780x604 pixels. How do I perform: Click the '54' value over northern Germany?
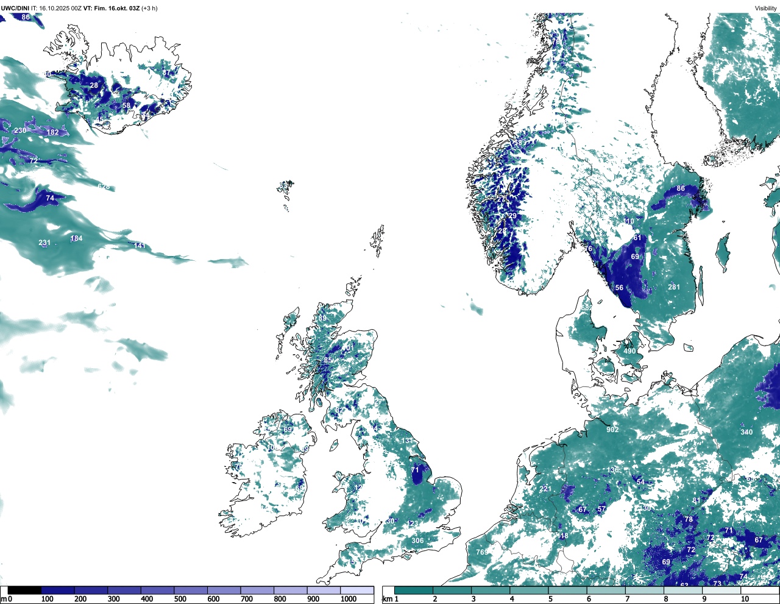(640, 482)
